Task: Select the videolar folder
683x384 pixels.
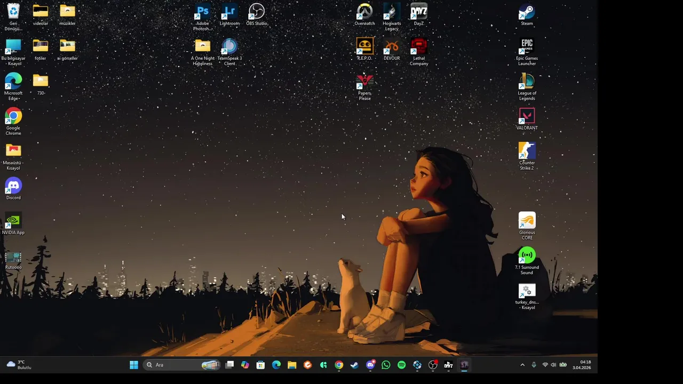Action: click(x=41, y=15)
